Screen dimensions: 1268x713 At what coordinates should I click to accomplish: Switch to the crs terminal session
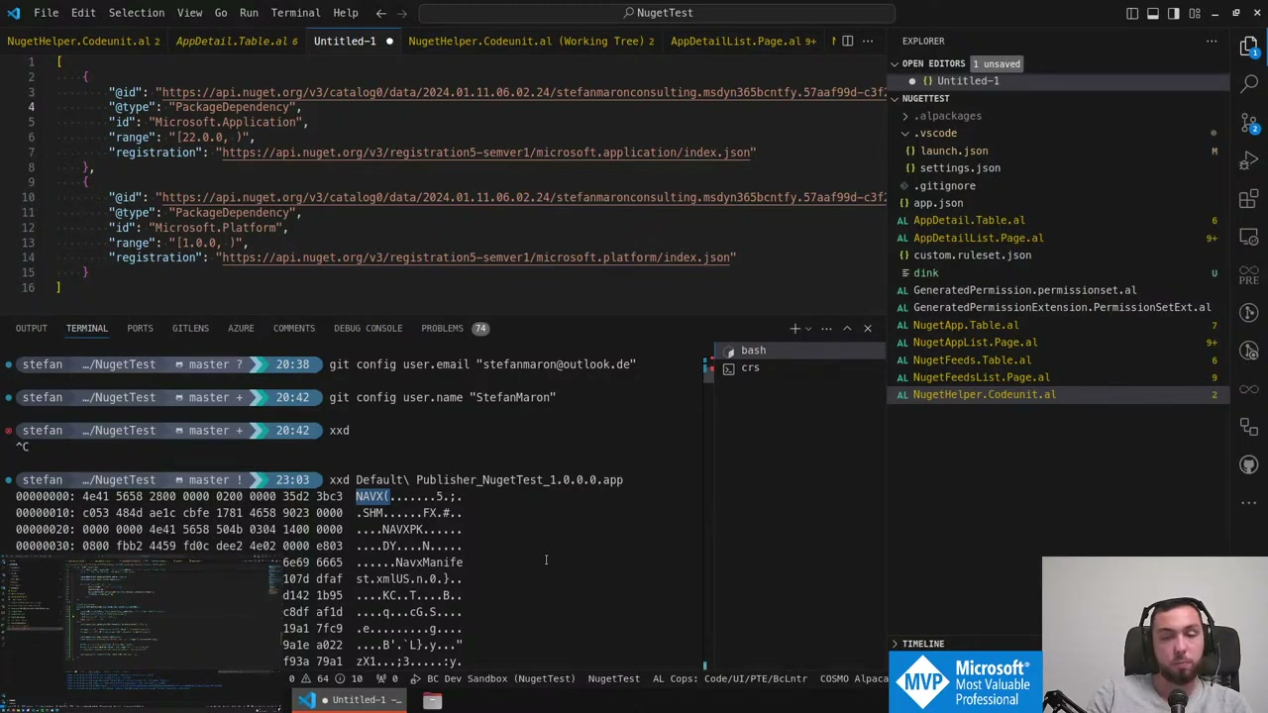pyautogui.click(x=750, y=367)
